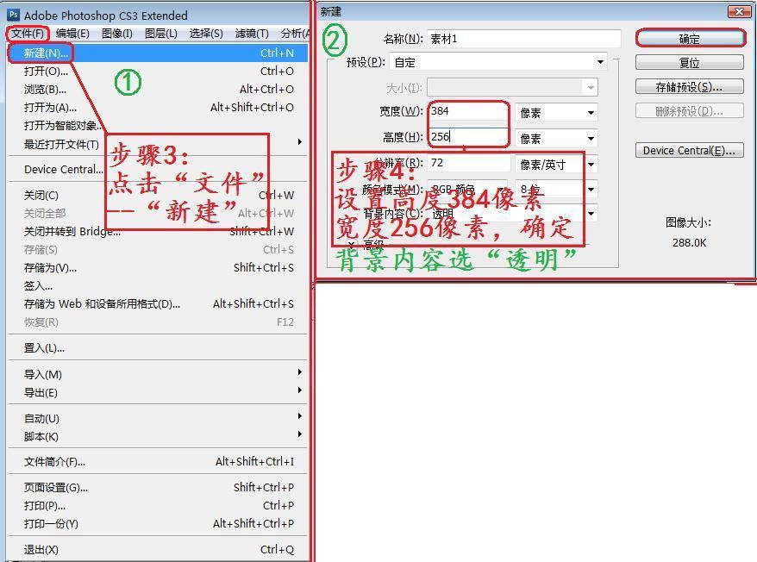Image resolution: width=757 pixels, height=562 pixels.
Task: Open the 图像(I) menu
Action: pyautogui.click(x=117, y=34)
